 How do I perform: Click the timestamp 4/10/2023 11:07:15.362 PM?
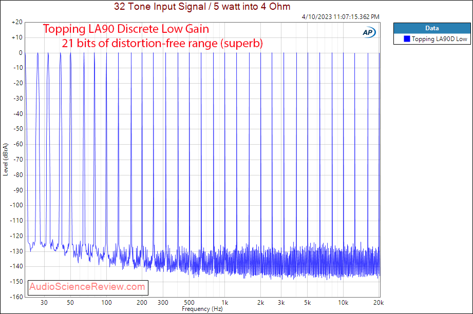coord(340,17)
